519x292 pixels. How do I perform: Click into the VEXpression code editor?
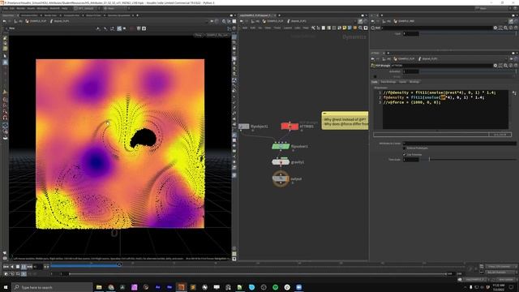tap(445, 109)
